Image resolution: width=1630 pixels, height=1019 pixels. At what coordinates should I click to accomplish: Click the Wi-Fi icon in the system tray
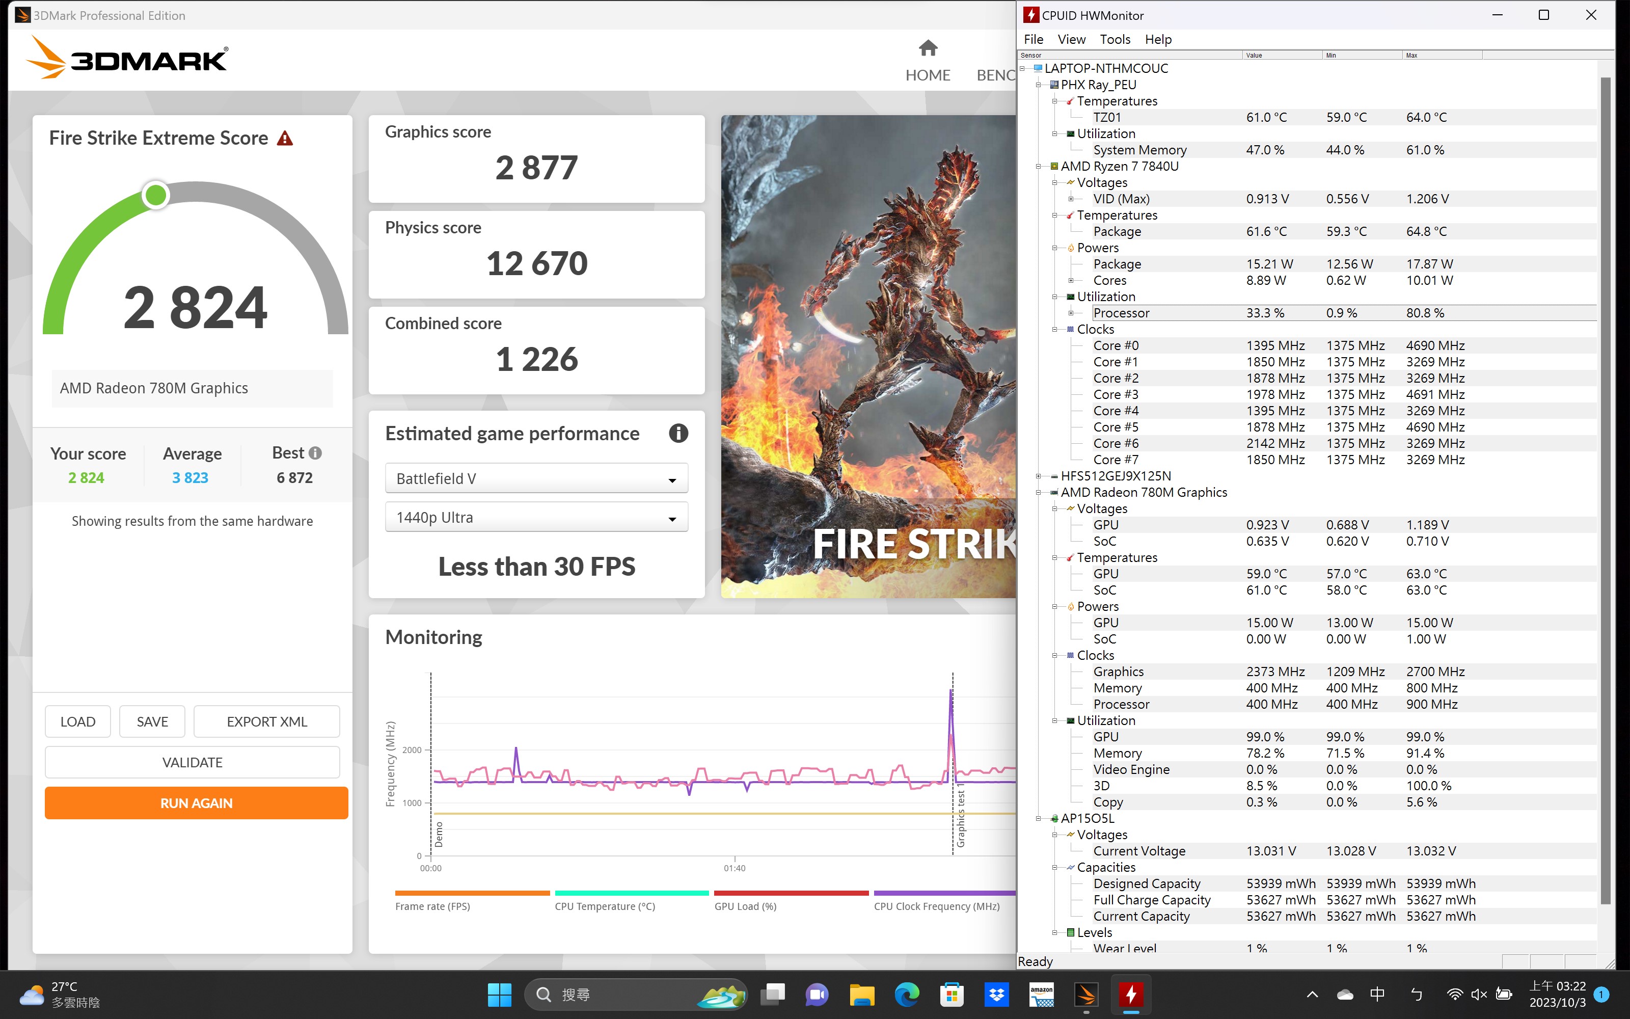pyautogui.click(x=1454, y=994)
